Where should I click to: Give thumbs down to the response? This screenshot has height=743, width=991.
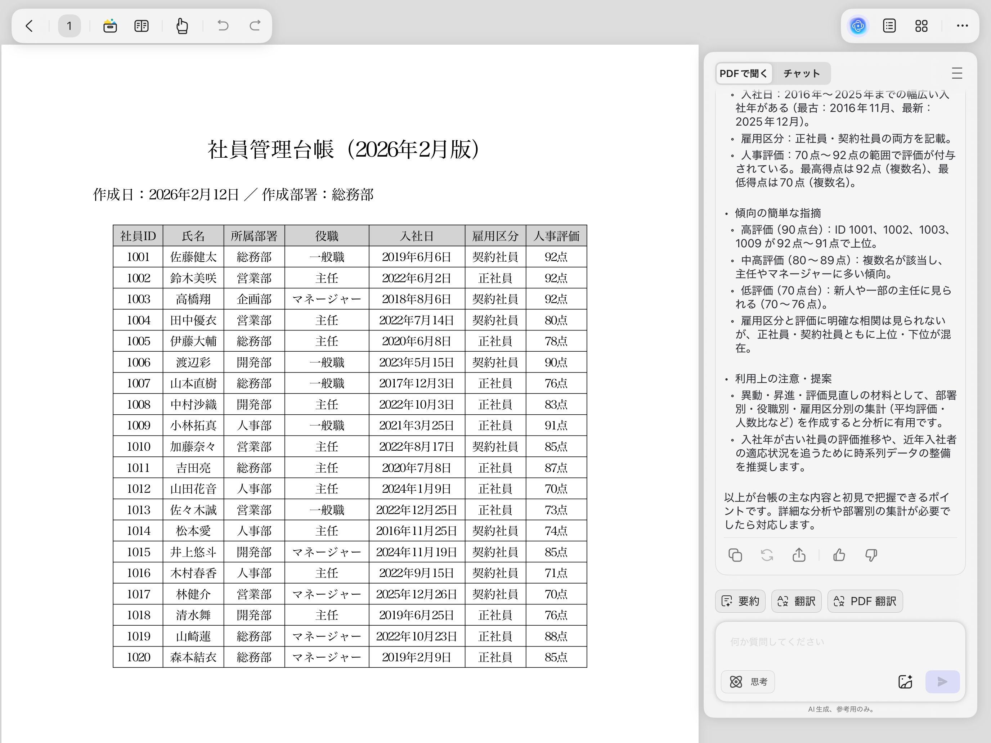[x=871, y=555]
